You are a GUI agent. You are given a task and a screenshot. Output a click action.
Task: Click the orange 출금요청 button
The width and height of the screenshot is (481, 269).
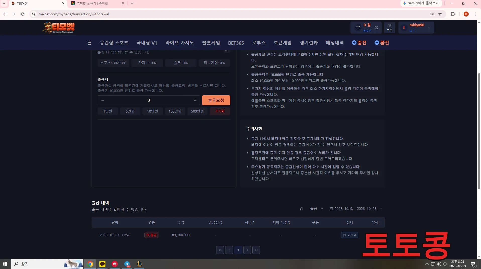pos(216,100)
